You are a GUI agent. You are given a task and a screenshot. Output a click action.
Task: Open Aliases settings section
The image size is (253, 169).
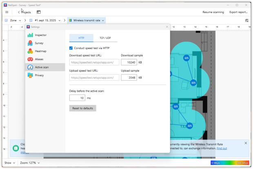pyautogui.click(x=39, y=59)
